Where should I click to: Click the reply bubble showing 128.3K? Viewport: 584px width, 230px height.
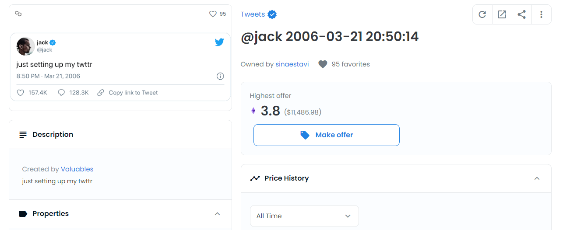pos(61,93)
